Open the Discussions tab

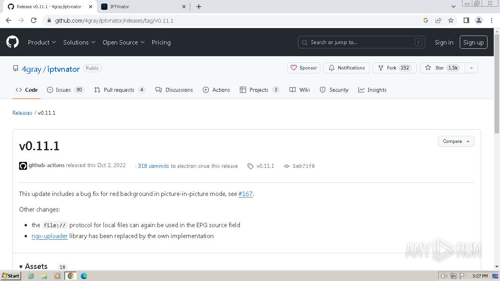pyautogui.click(x=174, y=90)
